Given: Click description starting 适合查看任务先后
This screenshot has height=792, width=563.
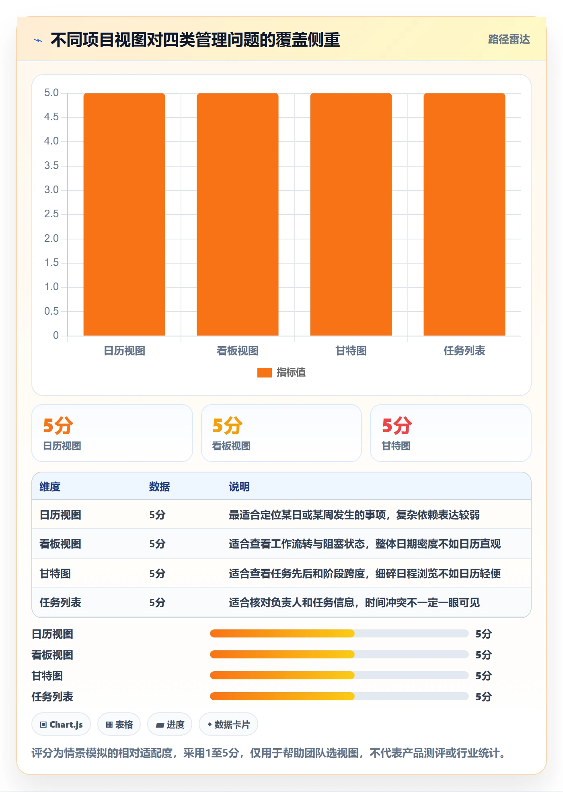Looking at the screenshot, I should 365,574.
